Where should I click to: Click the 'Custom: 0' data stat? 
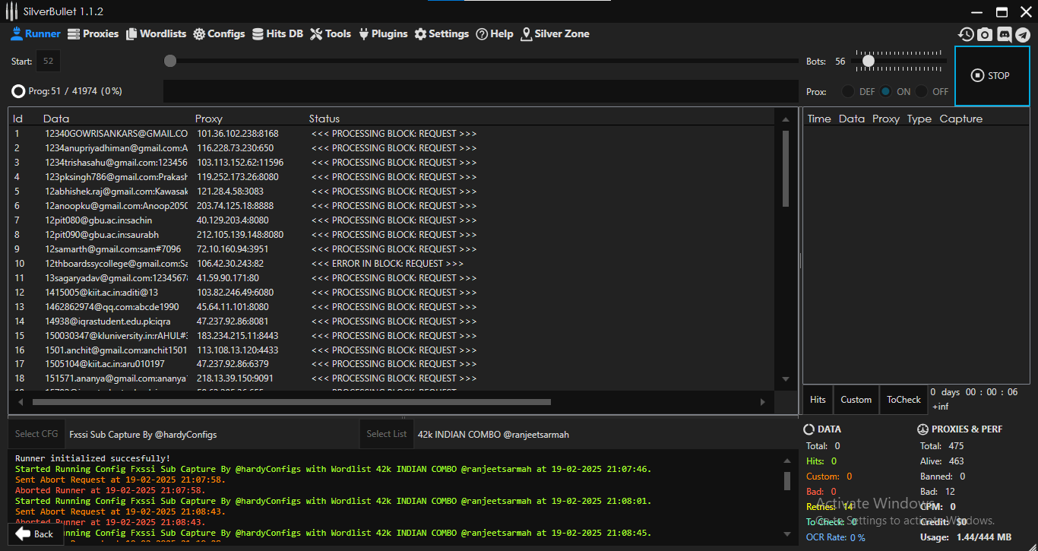point(829,477)
